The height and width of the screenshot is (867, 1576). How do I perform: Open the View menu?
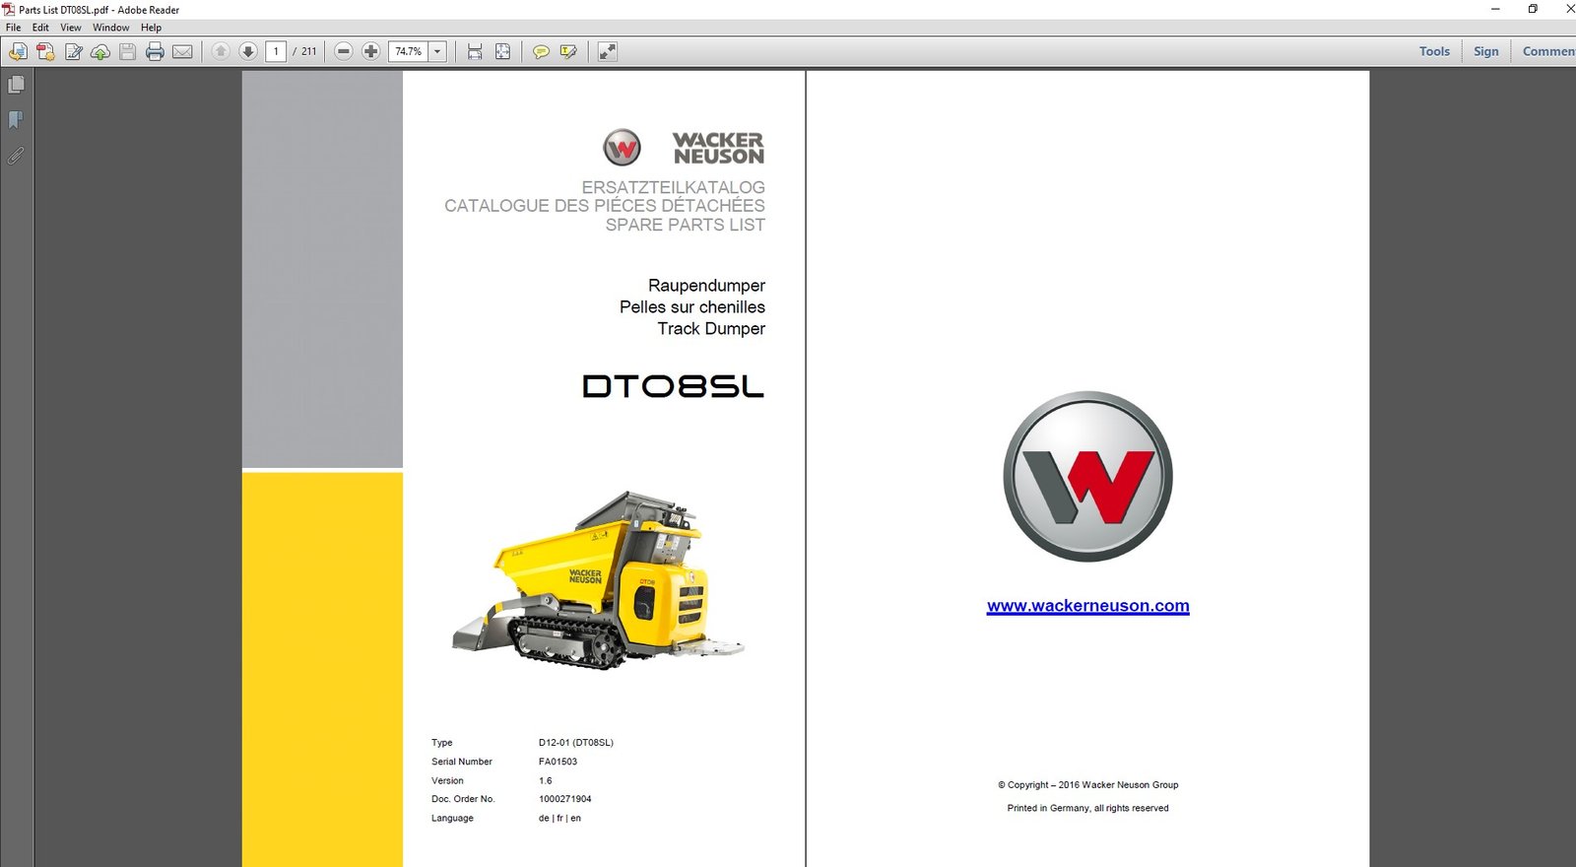click(x=71, y=28)
